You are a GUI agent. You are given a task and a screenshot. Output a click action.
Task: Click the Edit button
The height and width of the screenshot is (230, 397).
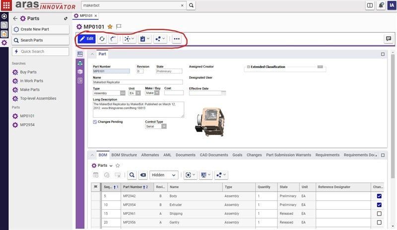point(87,39)
